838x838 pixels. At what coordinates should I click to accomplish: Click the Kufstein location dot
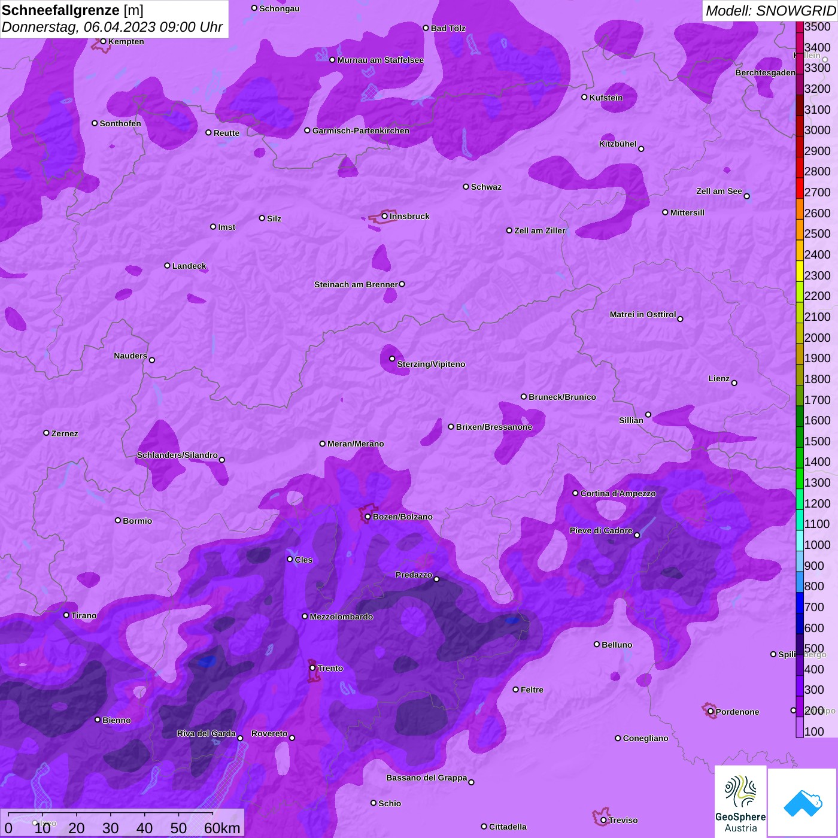click(584, 97)
